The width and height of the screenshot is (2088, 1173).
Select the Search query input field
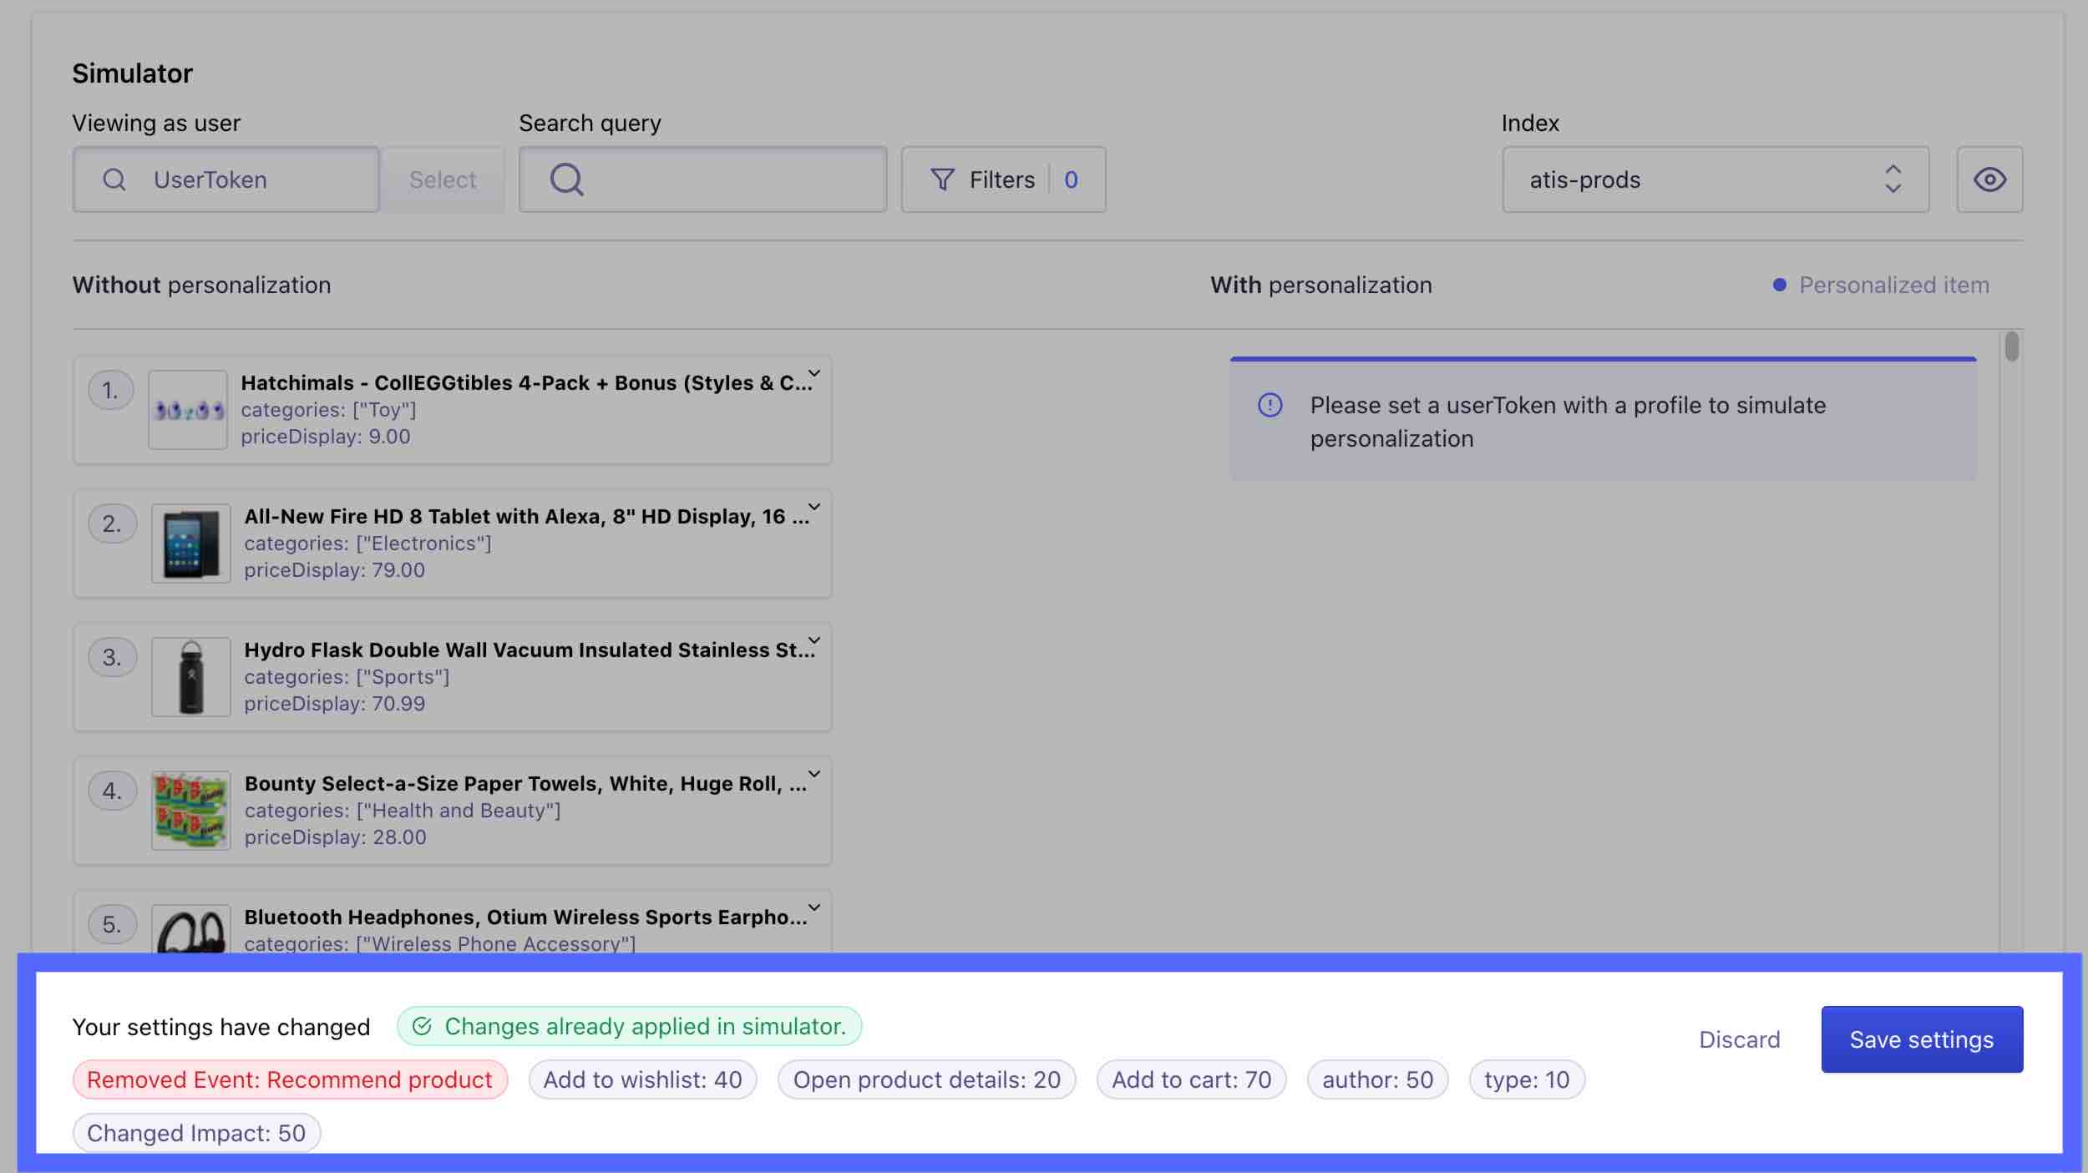point(702,179)
